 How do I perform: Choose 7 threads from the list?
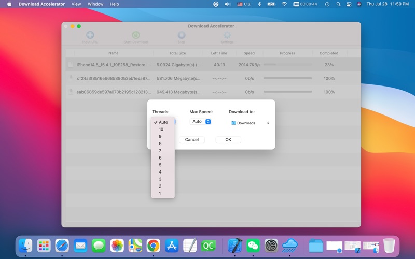pos(163,151)
